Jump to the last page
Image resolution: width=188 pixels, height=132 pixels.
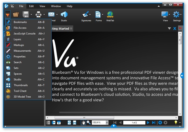click(x=153, y=122)
